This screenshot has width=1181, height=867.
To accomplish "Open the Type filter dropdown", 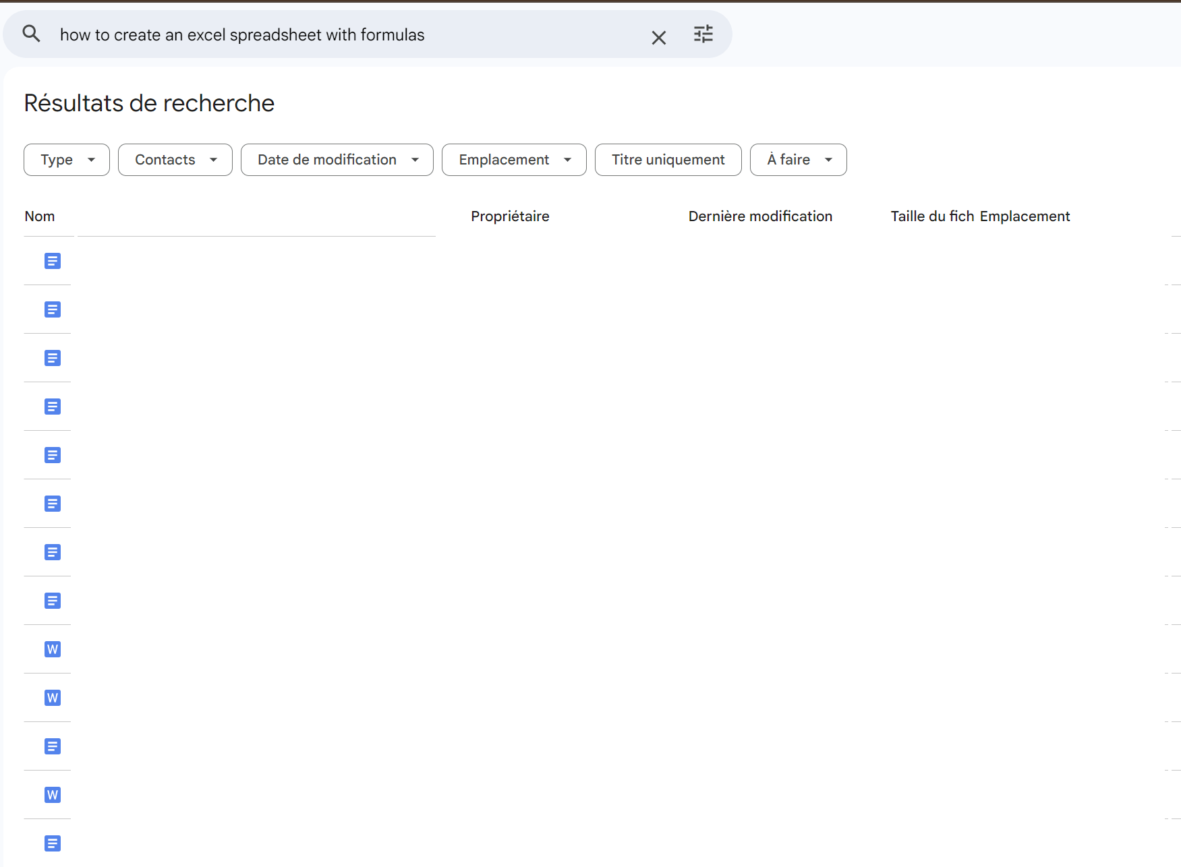I will 66,160.
